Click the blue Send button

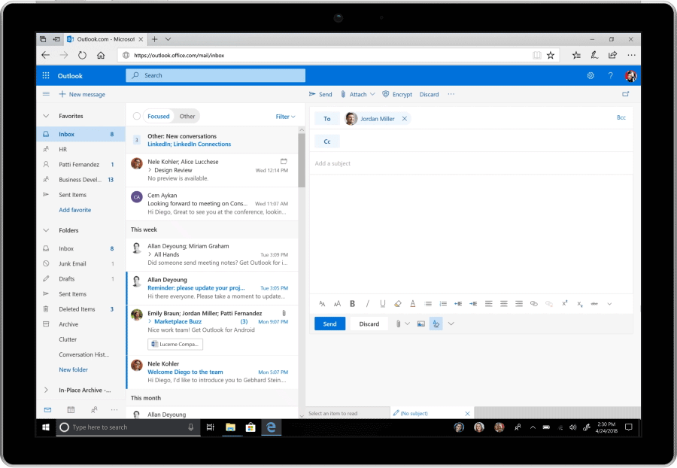(330, 324)
